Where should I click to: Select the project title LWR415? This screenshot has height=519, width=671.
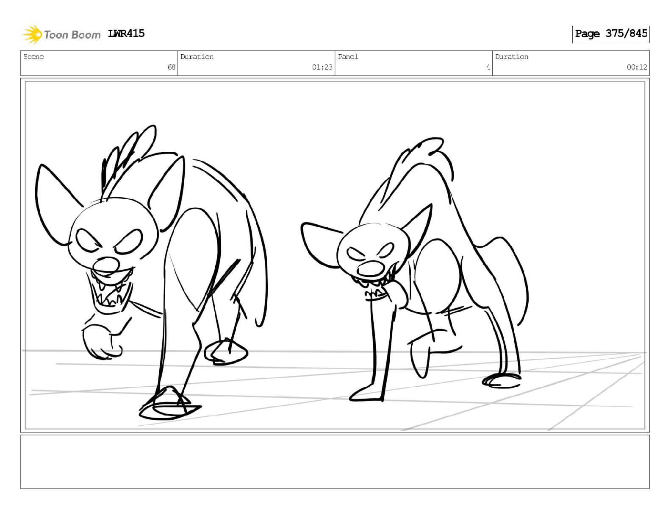126,33
